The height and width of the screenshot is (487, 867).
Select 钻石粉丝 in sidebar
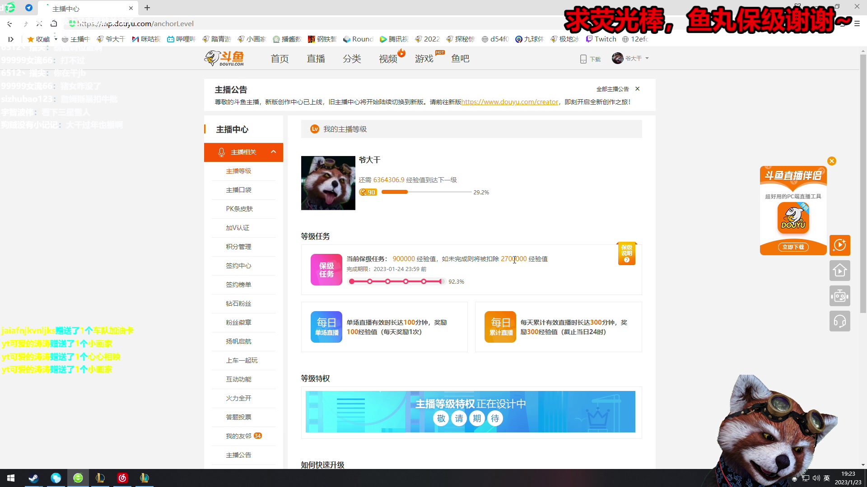(238, 303)
